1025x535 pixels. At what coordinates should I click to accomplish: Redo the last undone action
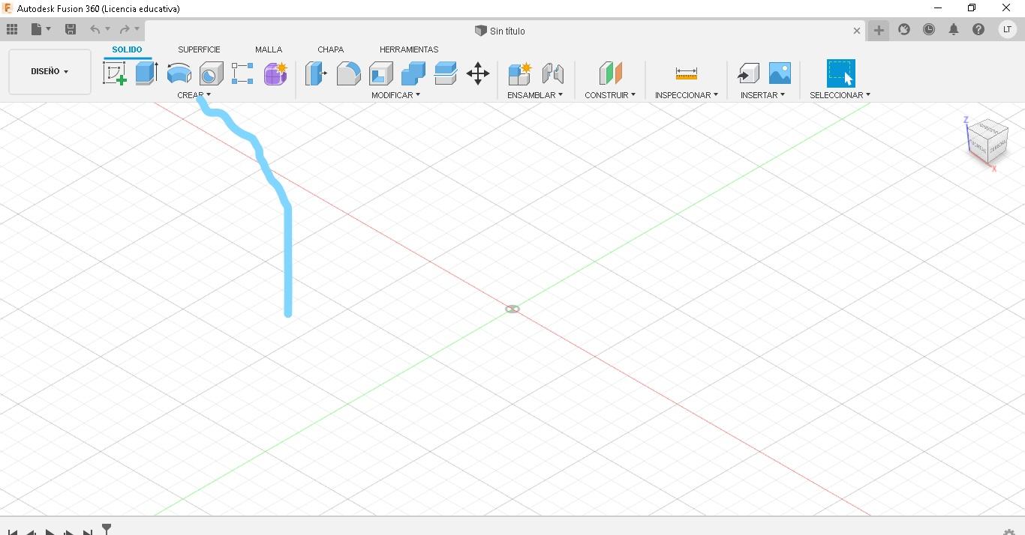click(x=125, y=29)
